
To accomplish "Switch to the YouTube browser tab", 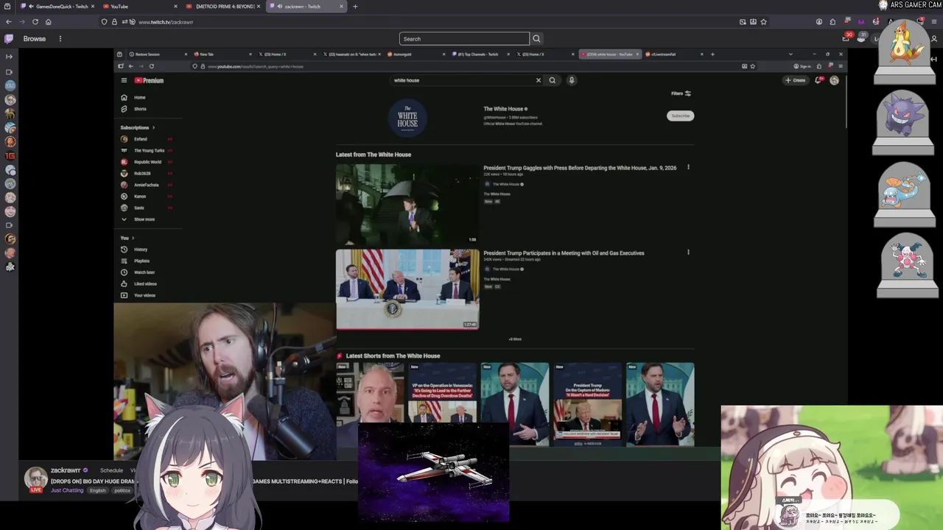I will point(140,7).
